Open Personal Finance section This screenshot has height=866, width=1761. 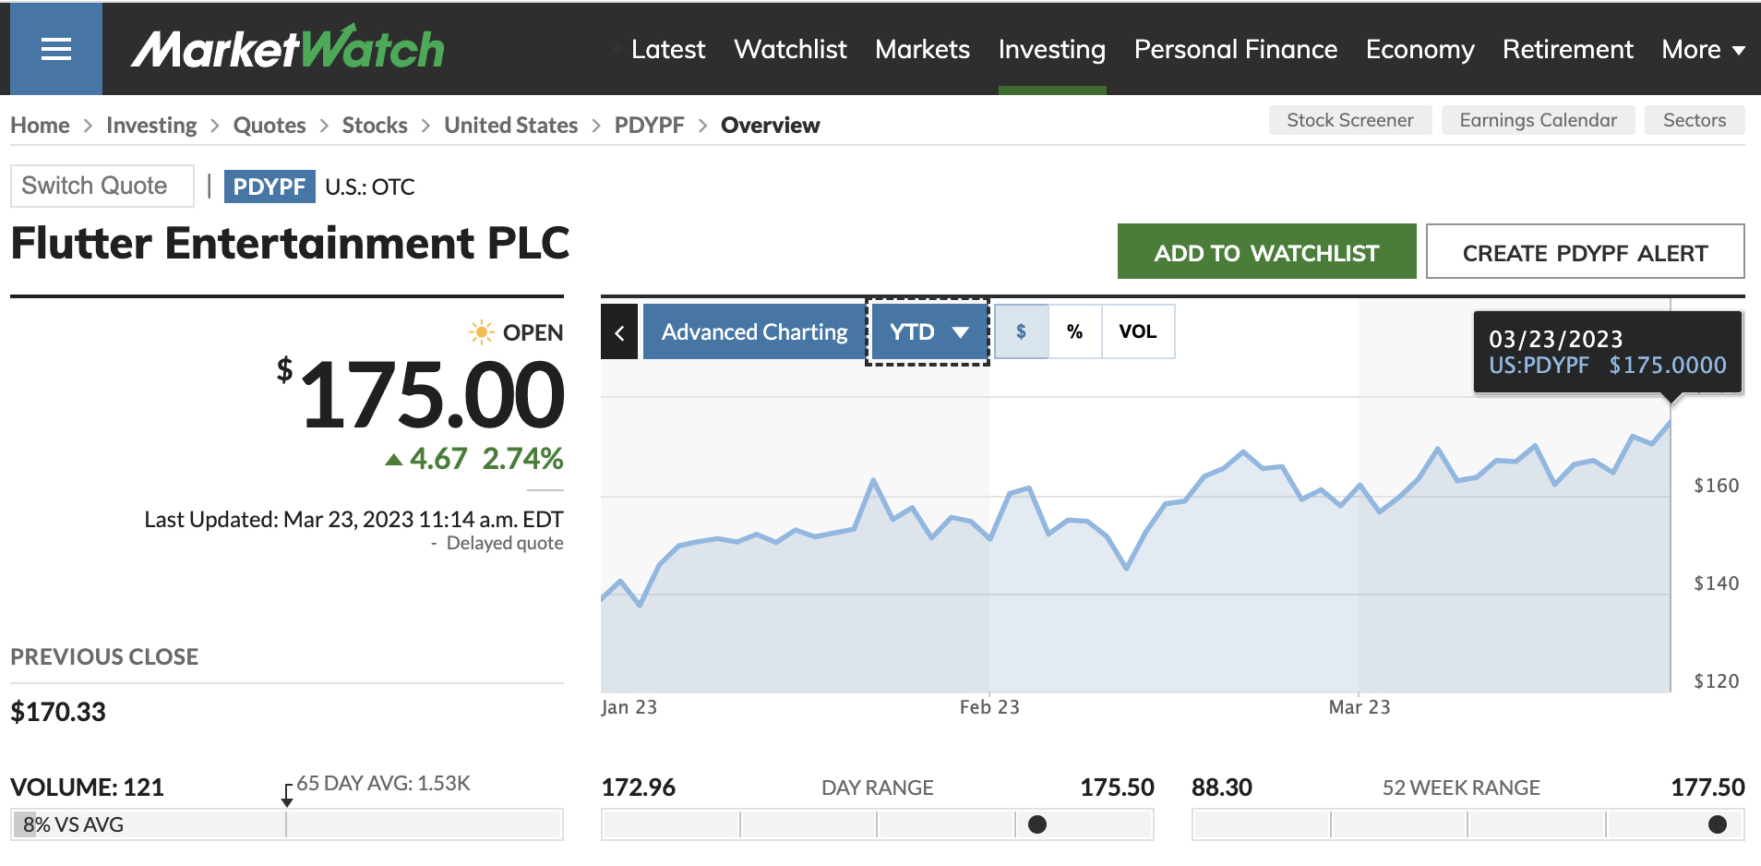(x=1236, y=49)
